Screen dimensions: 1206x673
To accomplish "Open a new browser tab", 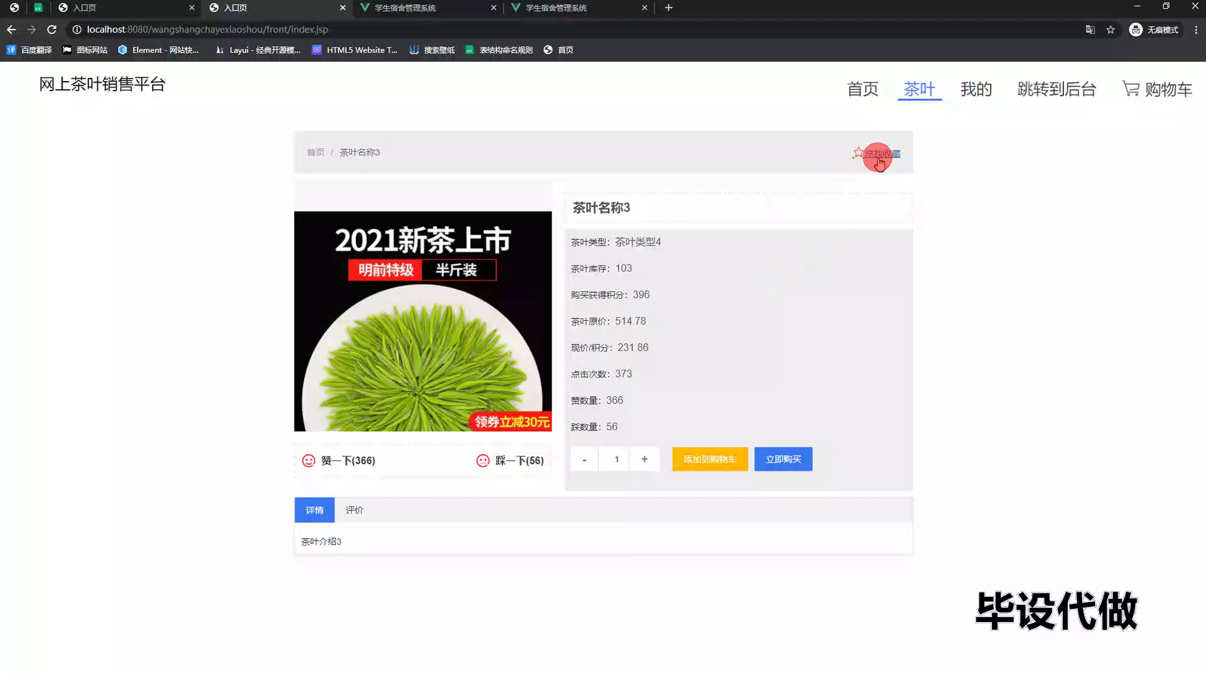I will pyautogui.click(x=668, y=8).
